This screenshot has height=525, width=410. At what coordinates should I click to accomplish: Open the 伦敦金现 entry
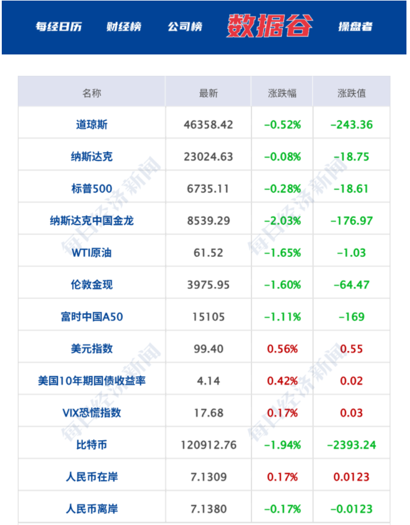[x=92, y=285]
